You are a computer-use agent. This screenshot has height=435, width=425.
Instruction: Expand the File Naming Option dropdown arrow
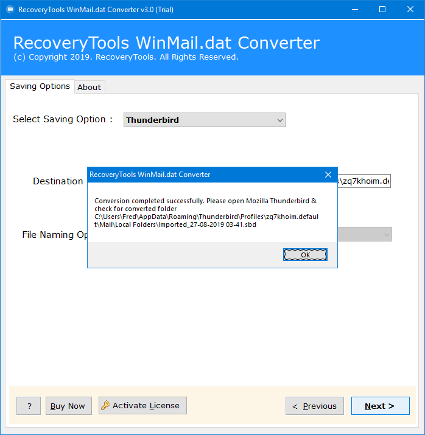point(386,234)
